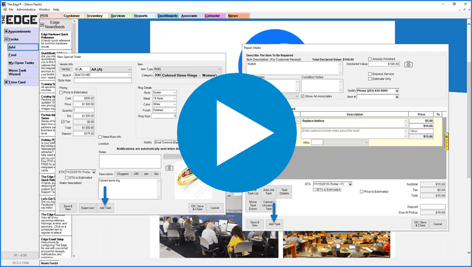The height and width of the screenshot is (267, 472).
Task: Toggle Price Is Estimated in New Special Order
Action: [61, 93]
